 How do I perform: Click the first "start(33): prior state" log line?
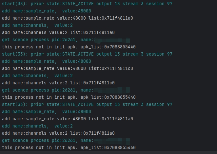click(x=87, y=4)
